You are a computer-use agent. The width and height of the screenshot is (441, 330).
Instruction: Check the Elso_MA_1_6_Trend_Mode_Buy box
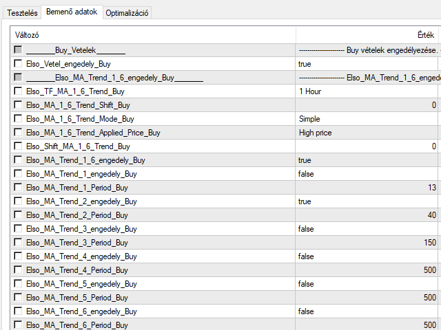pos(18,119)
